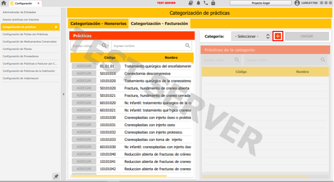Open Administrador de Entidades

[x=30, y=12]
